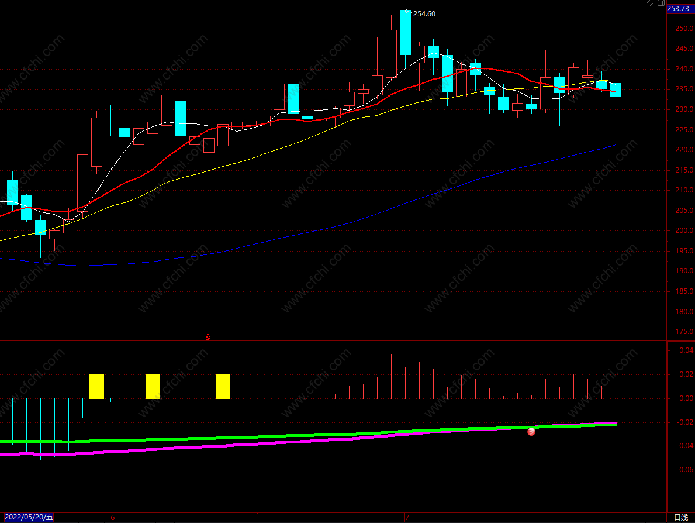Select the last cyan candlestick on the right

point(616,90)
